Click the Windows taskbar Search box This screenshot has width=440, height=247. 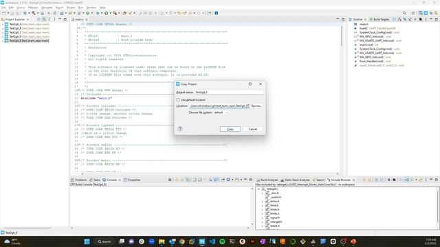point(104,242)
